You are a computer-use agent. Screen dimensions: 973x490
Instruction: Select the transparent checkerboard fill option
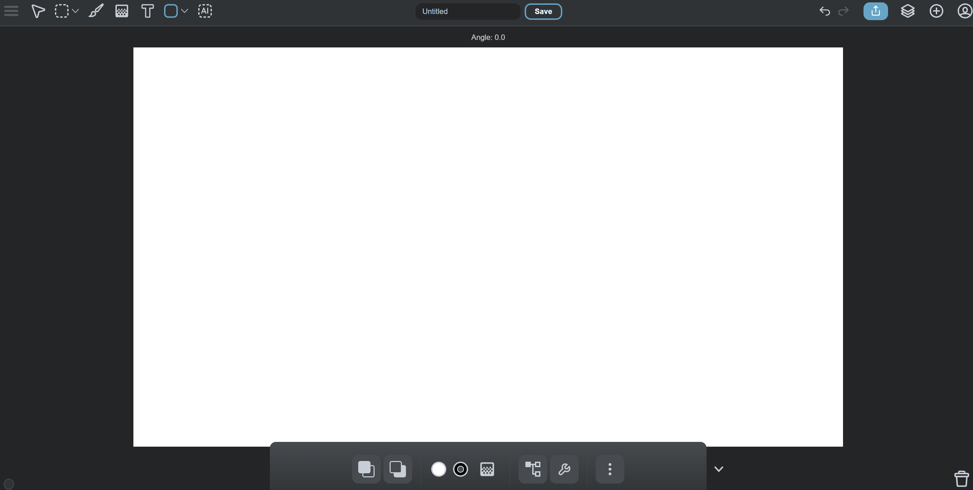click(487, 469)
